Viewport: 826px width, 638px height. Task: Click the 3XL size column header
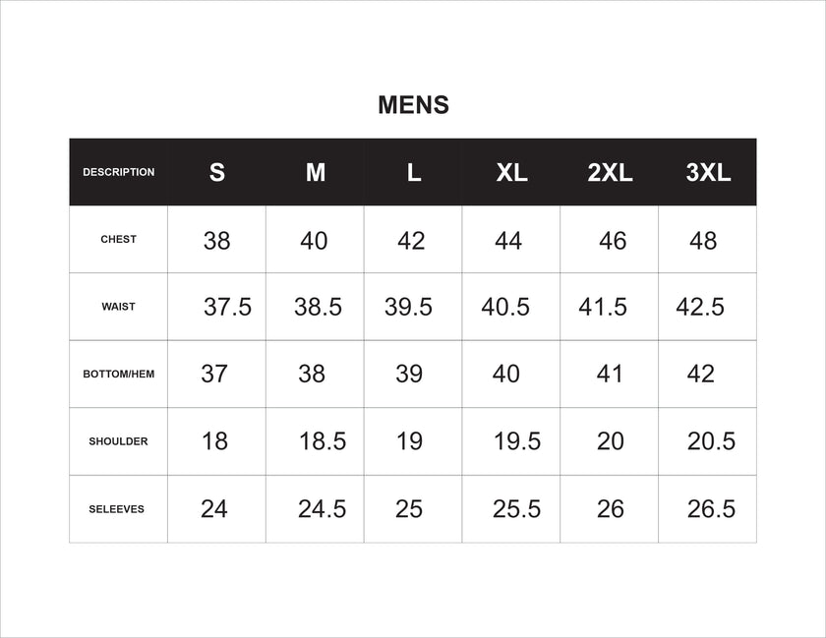tap(708, 173)
